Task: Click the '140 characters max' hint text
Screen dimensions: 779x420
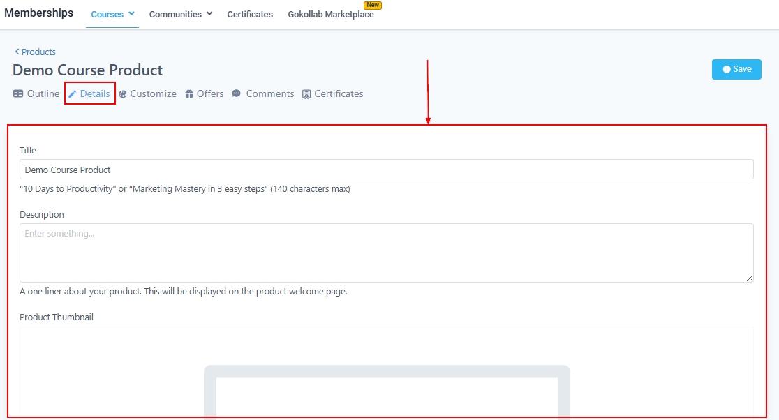Action: [310, 188]
